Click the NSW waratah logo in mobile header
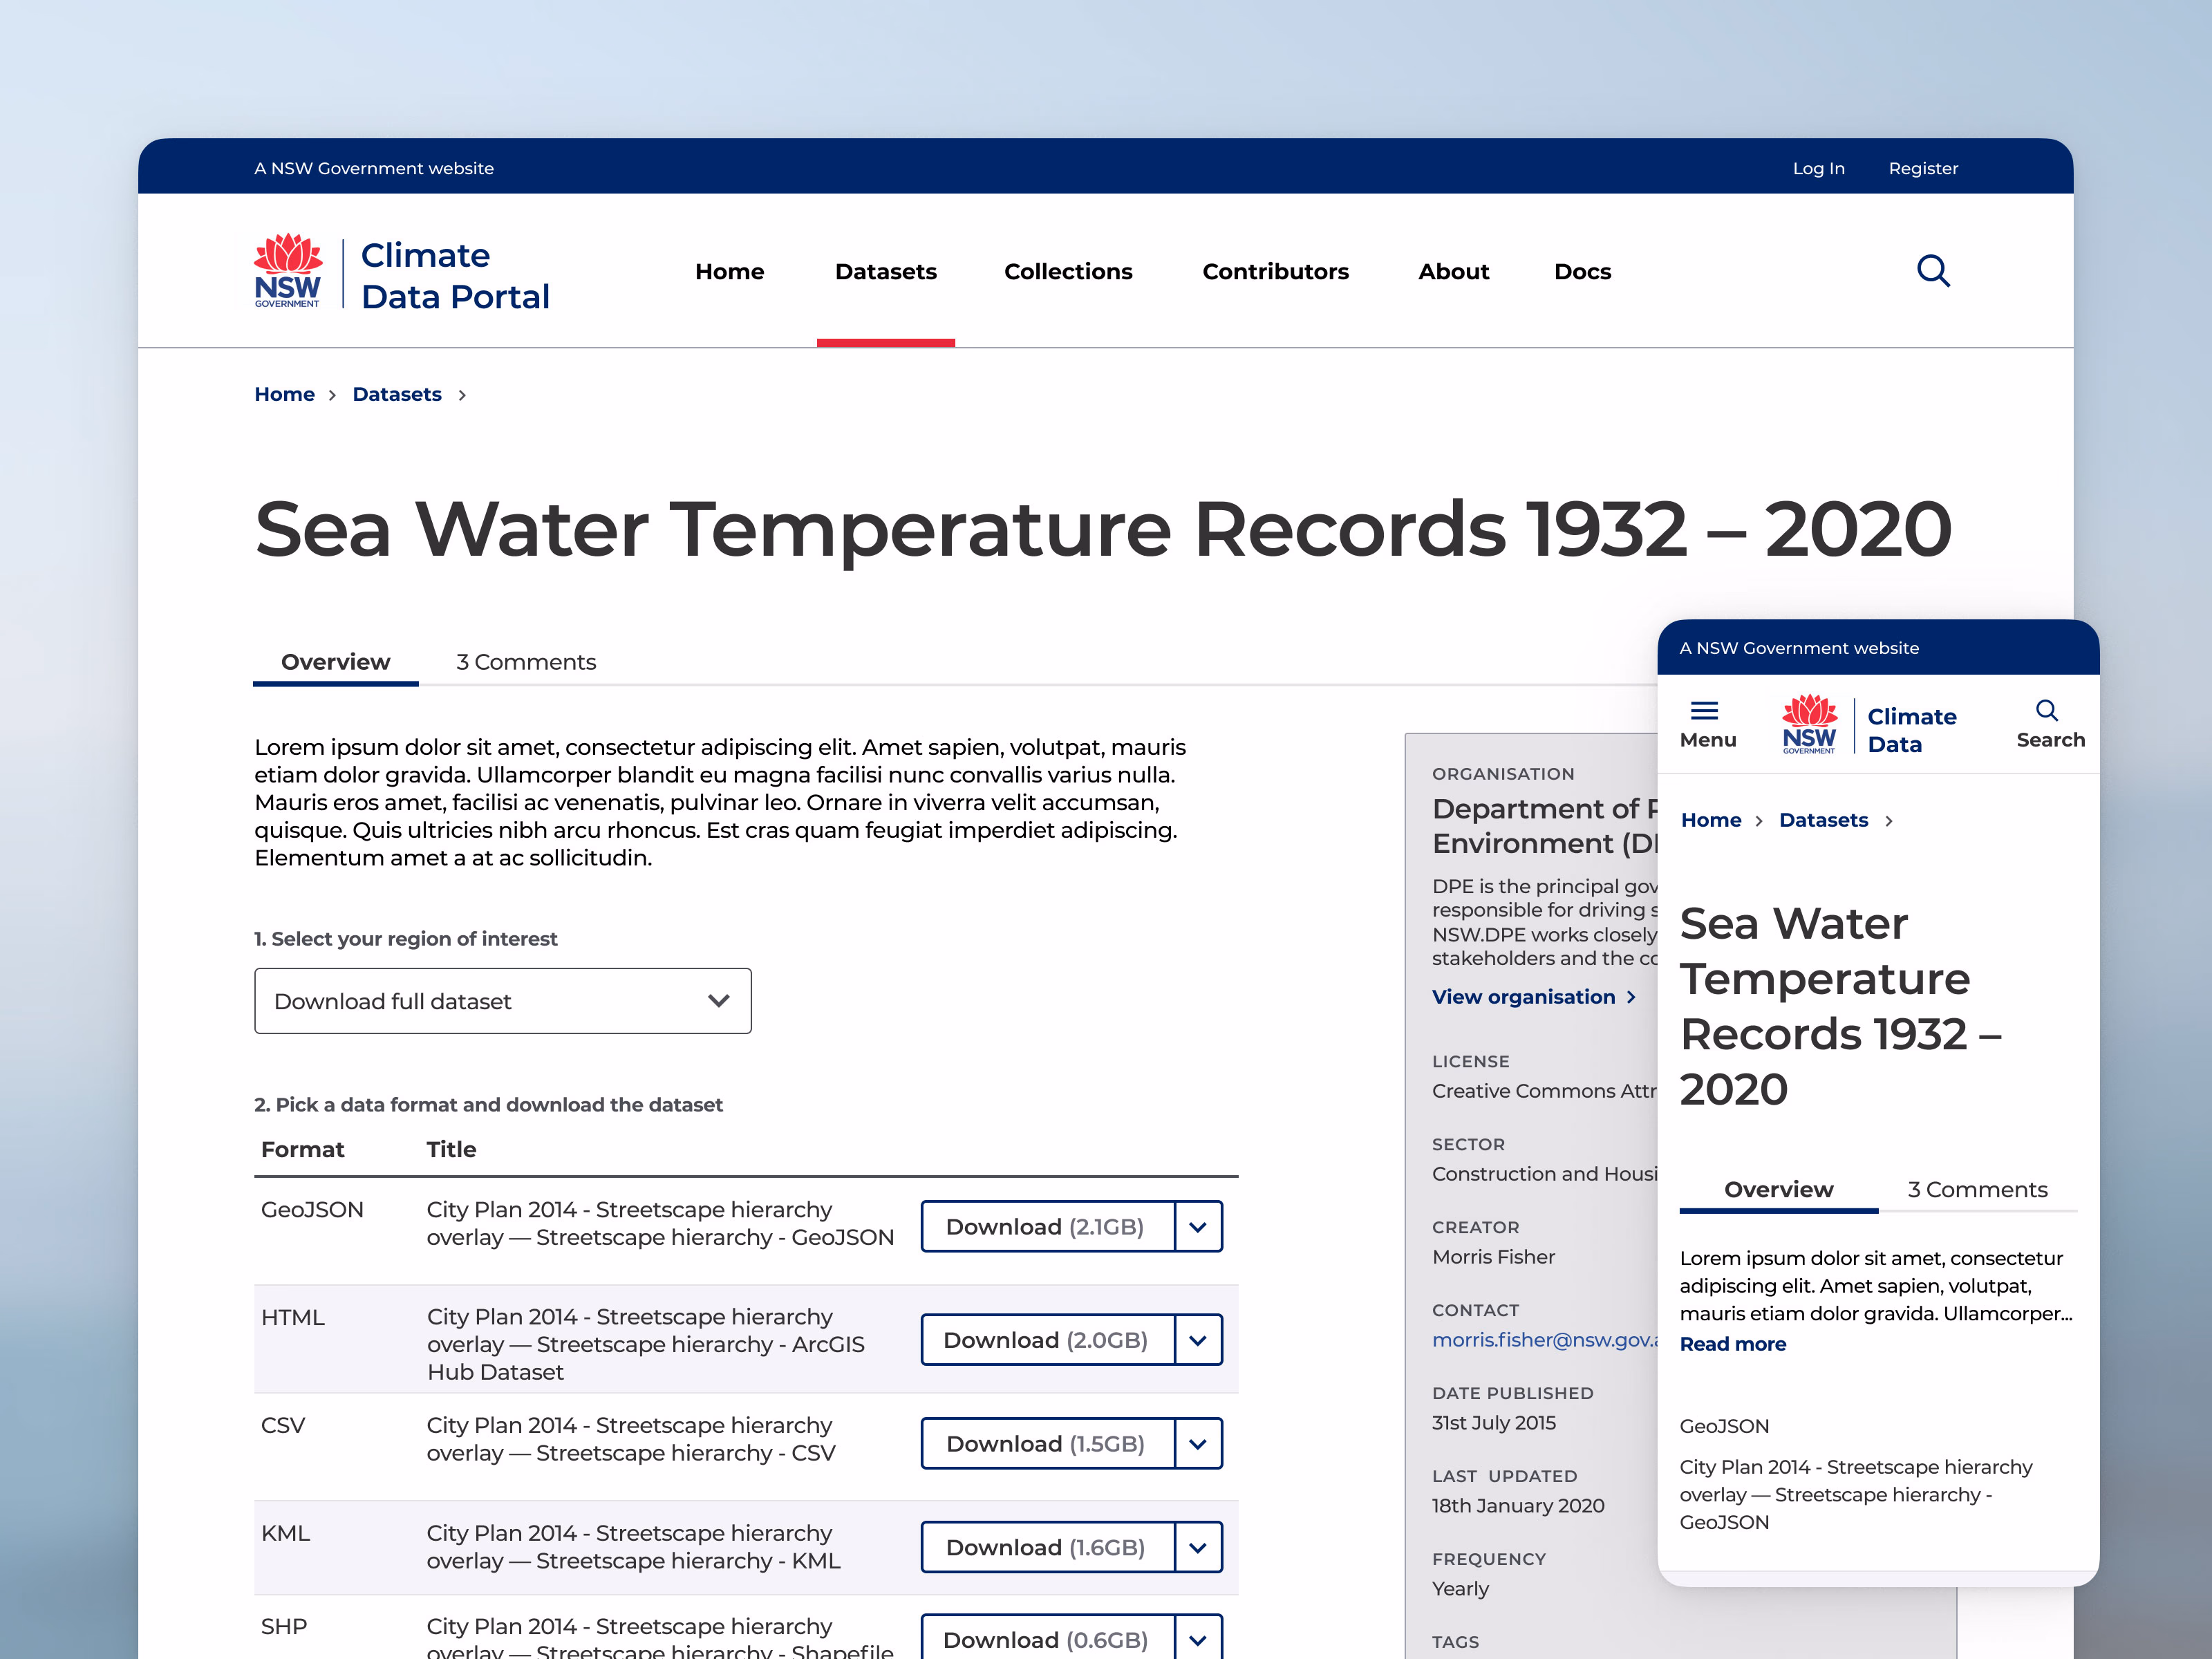This screenshot has width=2212, height=1659. coord(1809,722)
